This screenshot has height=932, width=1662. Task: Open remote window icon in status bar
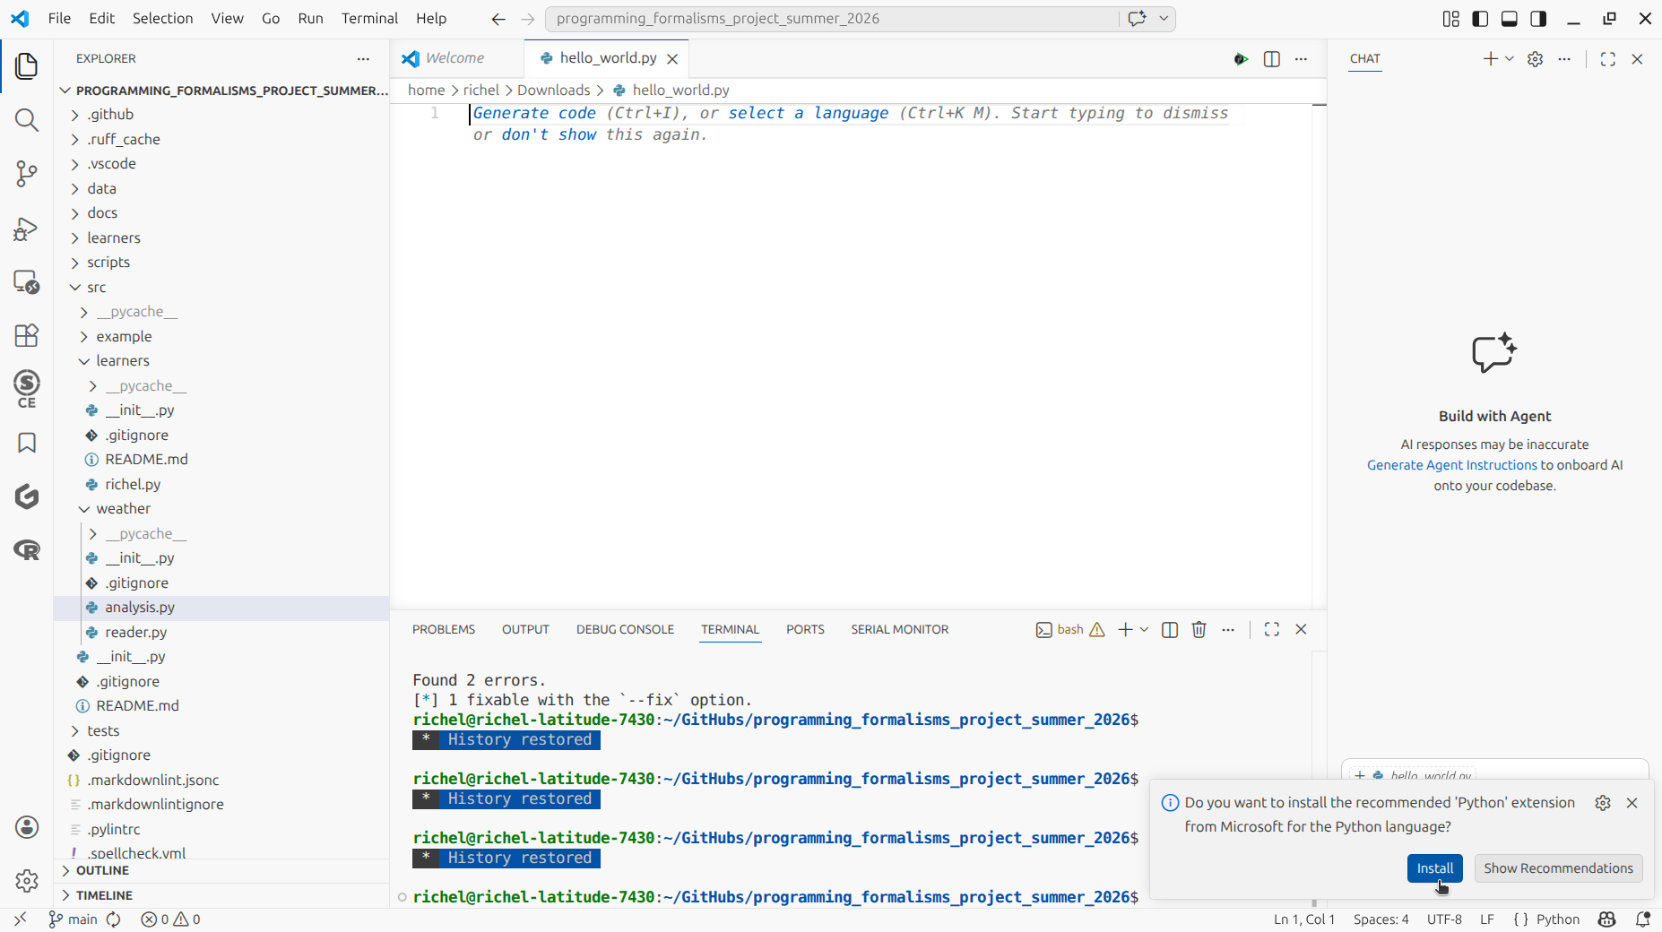point(20,919)
